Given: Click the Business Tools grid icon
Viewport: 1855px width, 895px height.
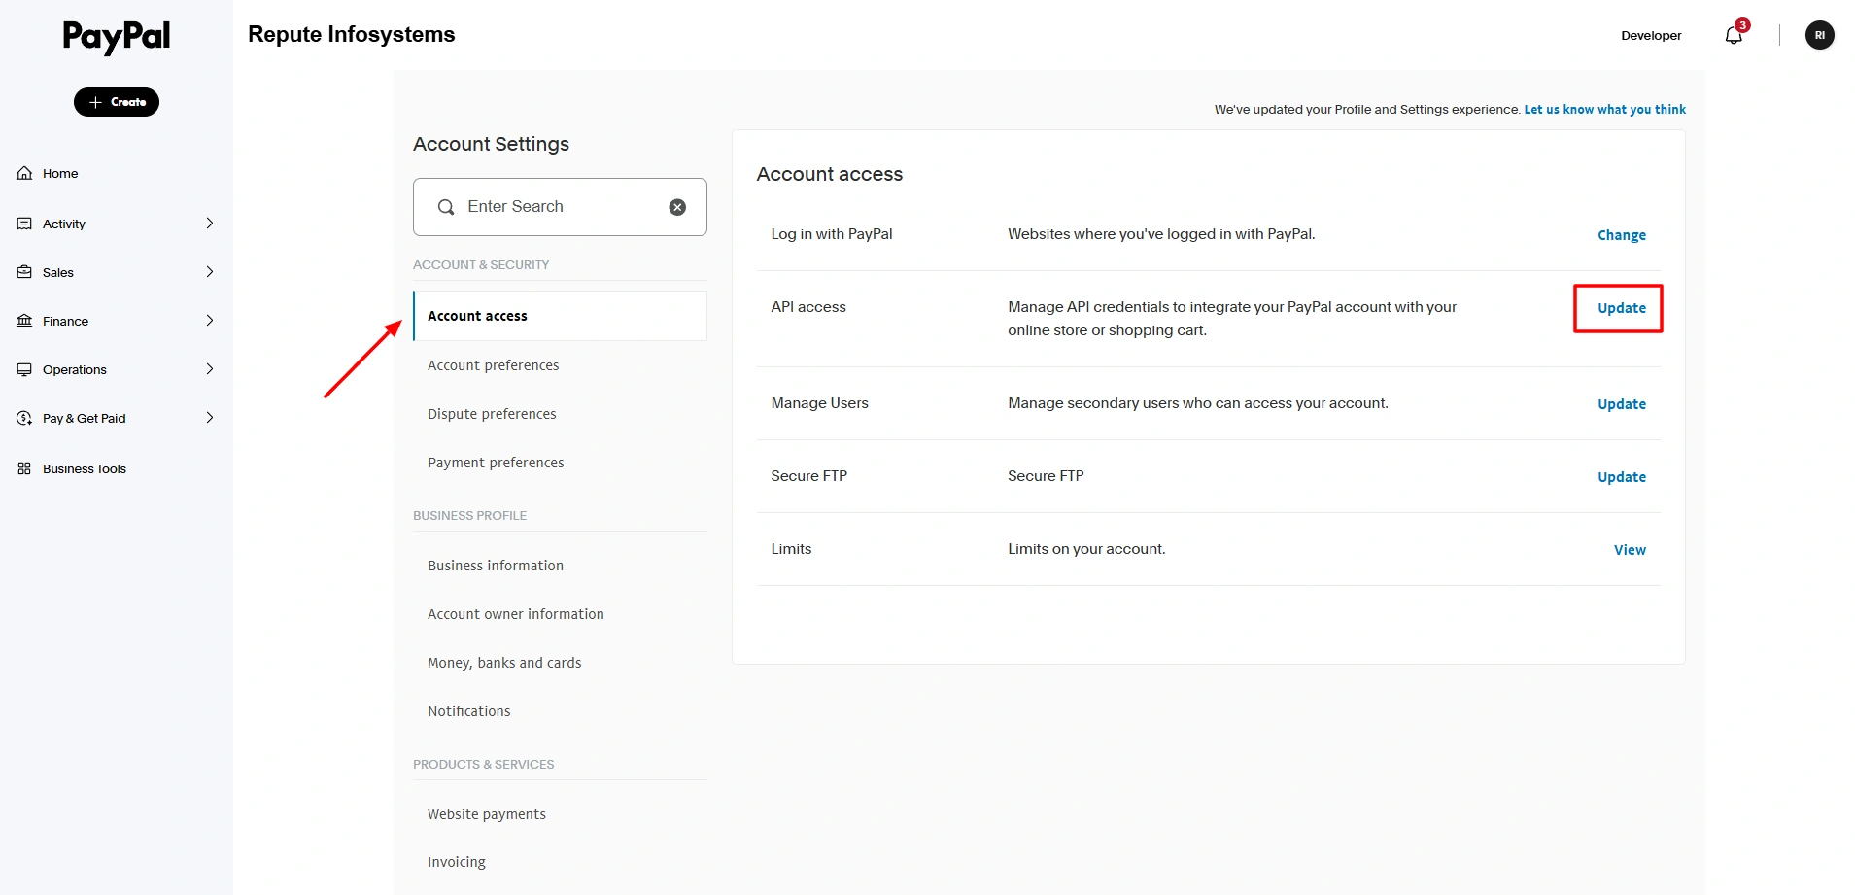Looking at the screenshot, I should coord(24,468).
